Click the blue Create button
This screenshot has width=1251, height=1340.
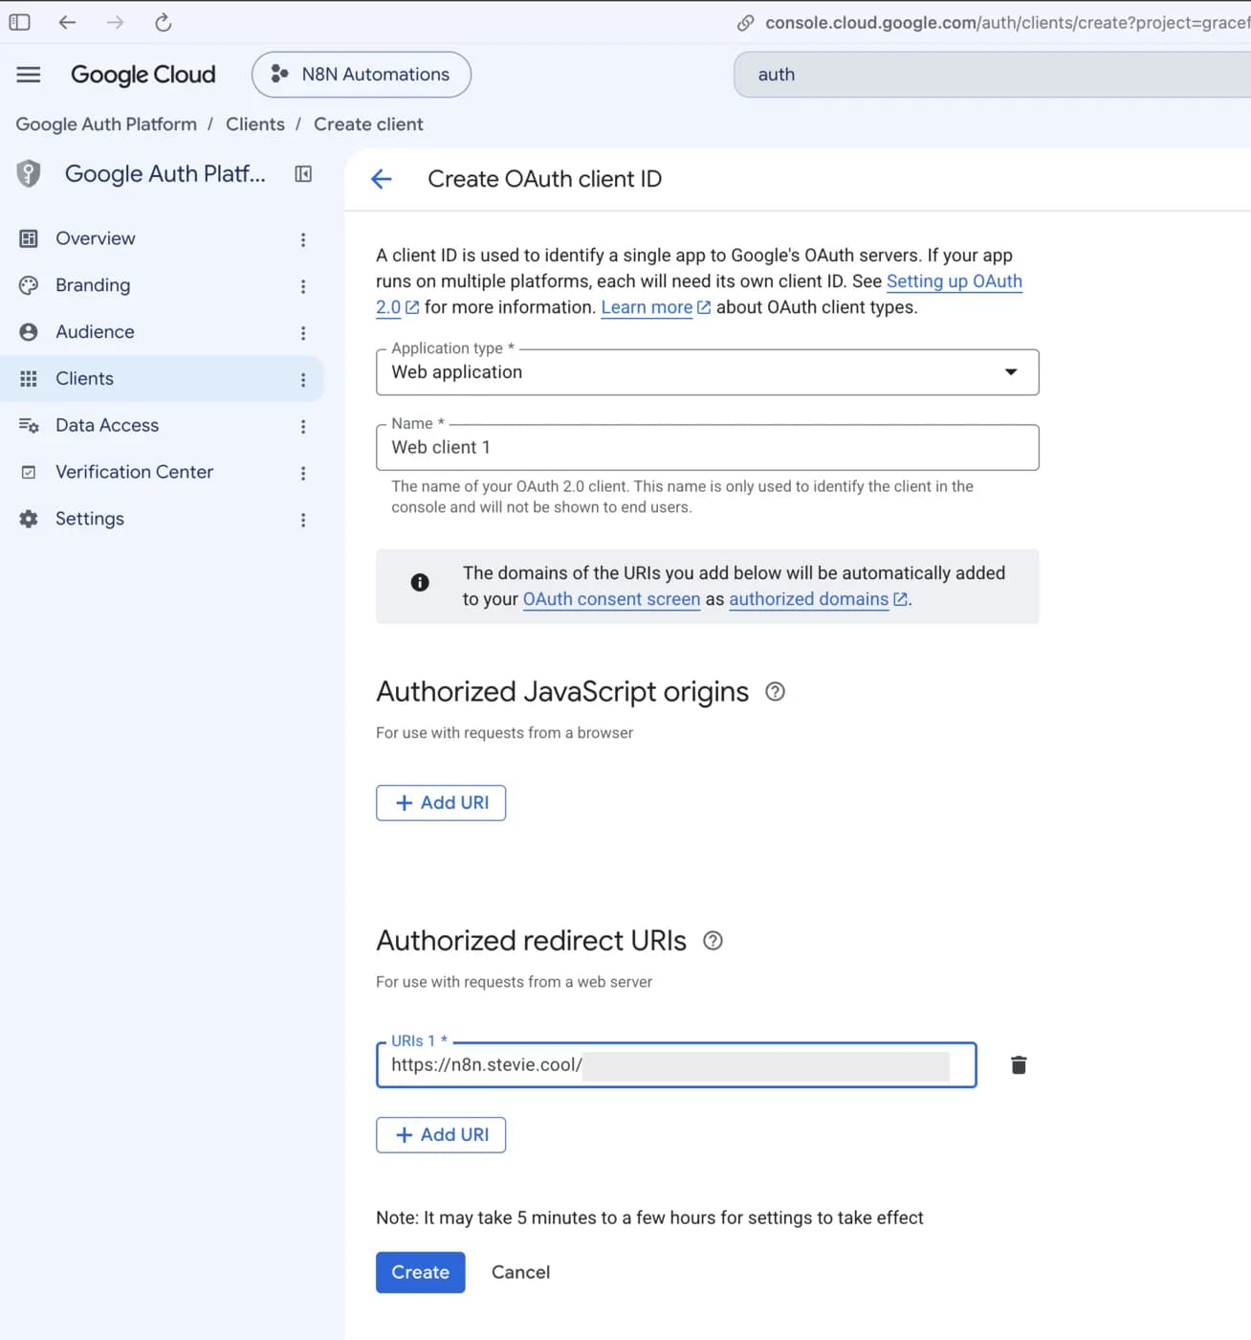click(x=421, y=1272)
